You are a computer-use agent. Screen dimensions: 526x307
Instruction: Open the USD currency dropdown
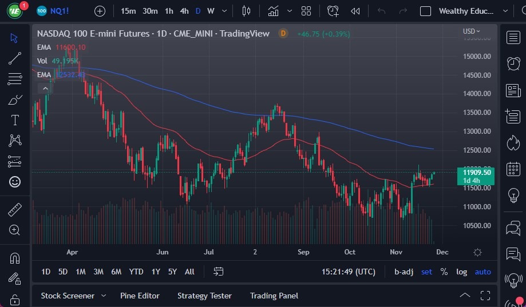(x=472, y=31)
